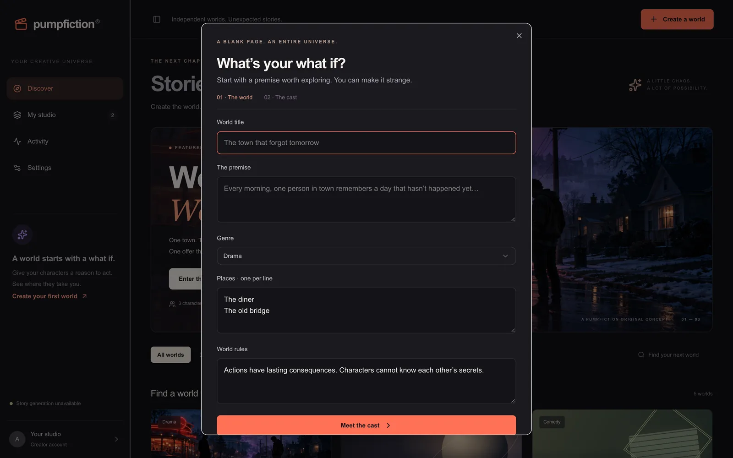The image size is (733, 458).
Task: Close the What's your what if dialog
Action: 519,36
